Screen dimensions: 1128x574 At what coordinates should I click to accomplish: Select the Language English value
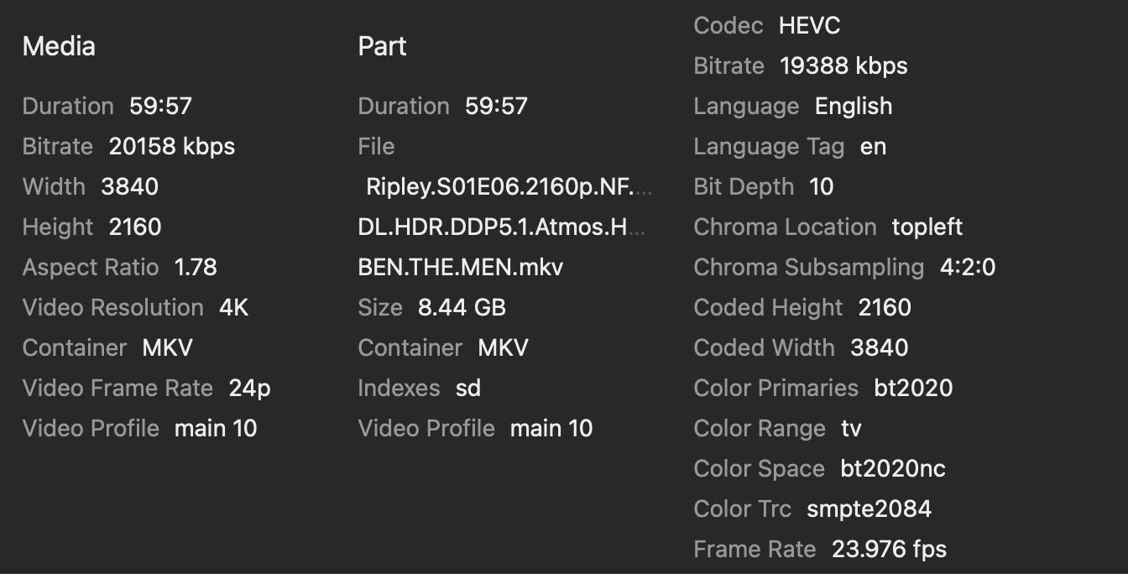tap(853, 106)
